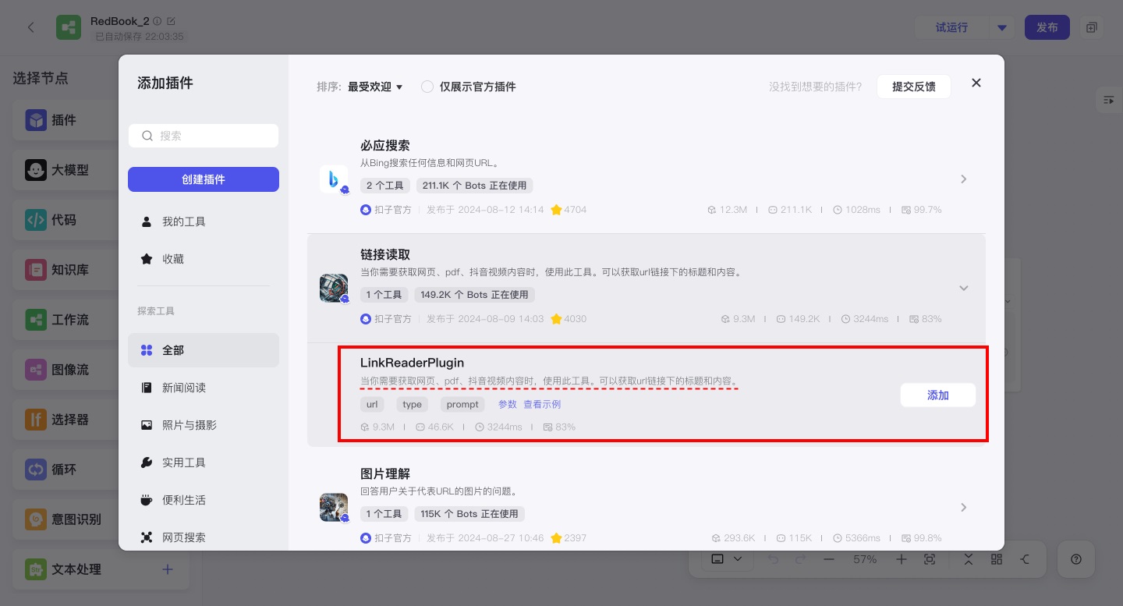Expand the 必应搜索 plugin chevron
Viewport: 1123px width, 606px height.
click(964, 179)
